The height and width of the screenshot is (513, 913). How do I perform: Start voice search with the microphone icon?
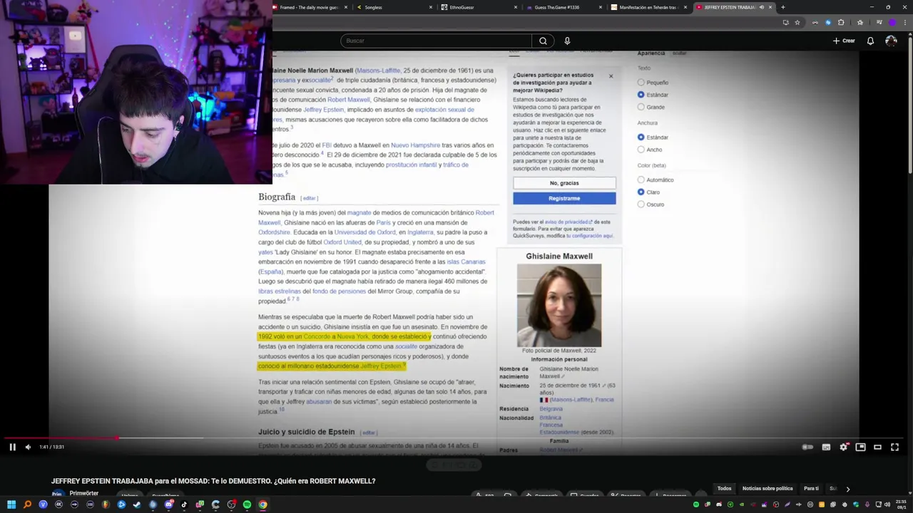[567, 41]
